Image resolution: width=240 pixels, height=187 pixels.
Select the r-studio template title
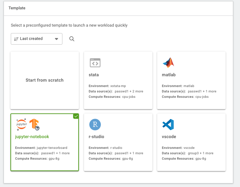point(97,137)
